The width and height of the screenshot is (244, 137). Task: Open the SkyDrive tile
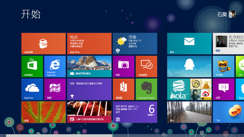pos(32,89)
